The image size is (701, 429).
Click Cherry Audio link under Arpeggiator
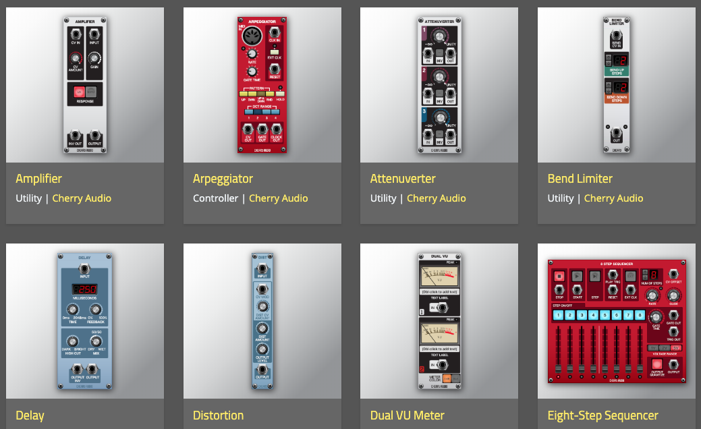coord(279,198)
